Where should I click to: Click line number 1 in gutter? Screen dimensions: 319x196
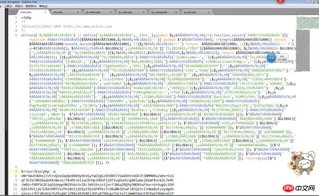coord(16,17)
